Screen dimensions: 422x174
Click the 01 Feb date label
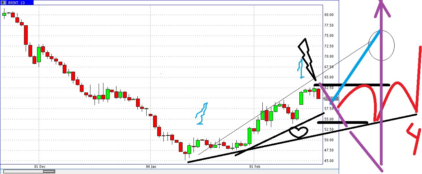point(255,166)
